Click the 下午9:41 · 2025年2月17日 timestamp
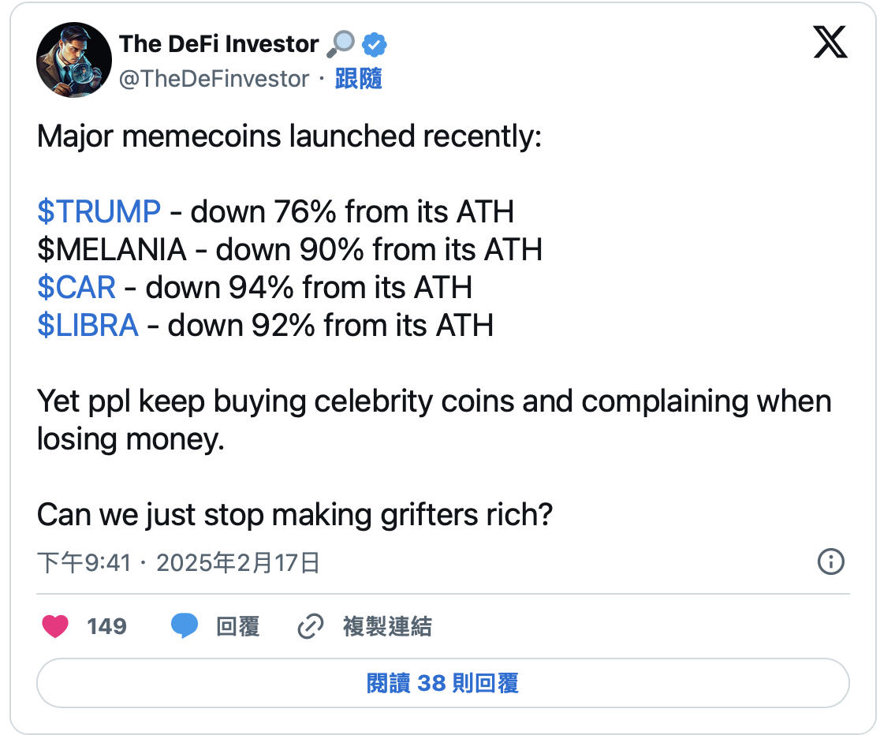 click(178, 562)
